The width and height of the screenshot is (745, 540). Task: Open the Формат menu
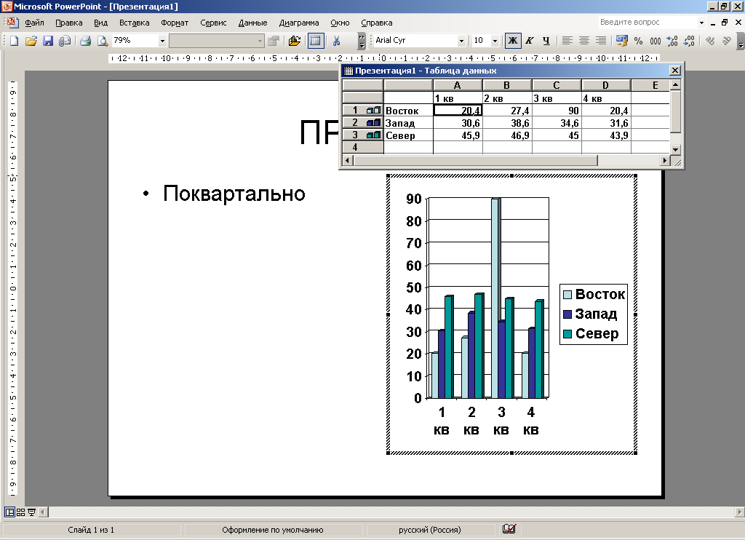tap(175, 23)
